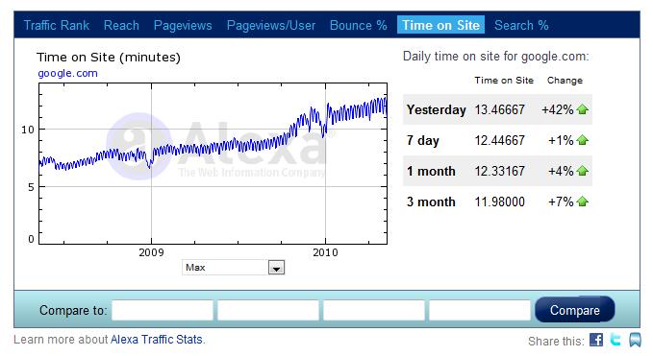The width and height of the screenshot is (653, 356).
Task: Click the +4% change value
Action: (x=561, y=171)
